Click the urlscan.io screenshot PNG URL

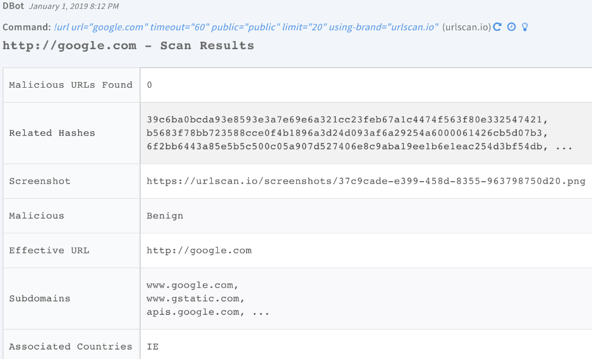coord(366,181)
